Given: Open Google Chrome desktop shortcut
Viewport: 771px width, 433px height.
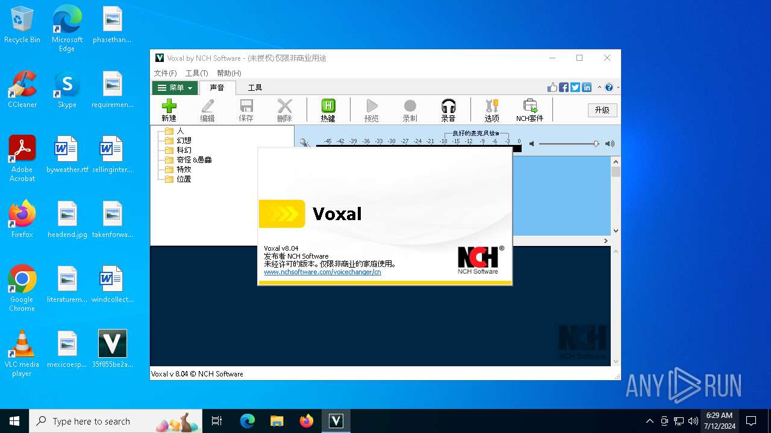Looking at the screenshot, I should click(x=22, y=289).
